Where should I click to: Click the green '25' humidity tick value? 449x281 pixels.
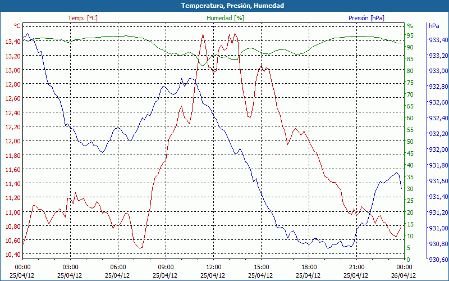(x=410, y=201)
